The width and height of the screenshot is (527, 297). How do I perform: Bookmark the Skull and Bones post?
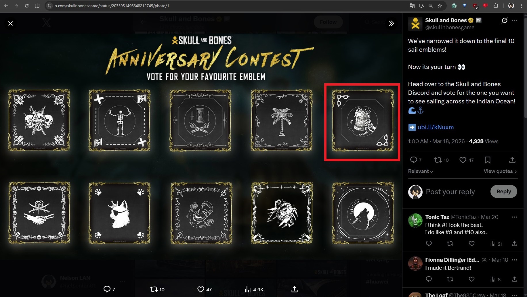point(488,160)
